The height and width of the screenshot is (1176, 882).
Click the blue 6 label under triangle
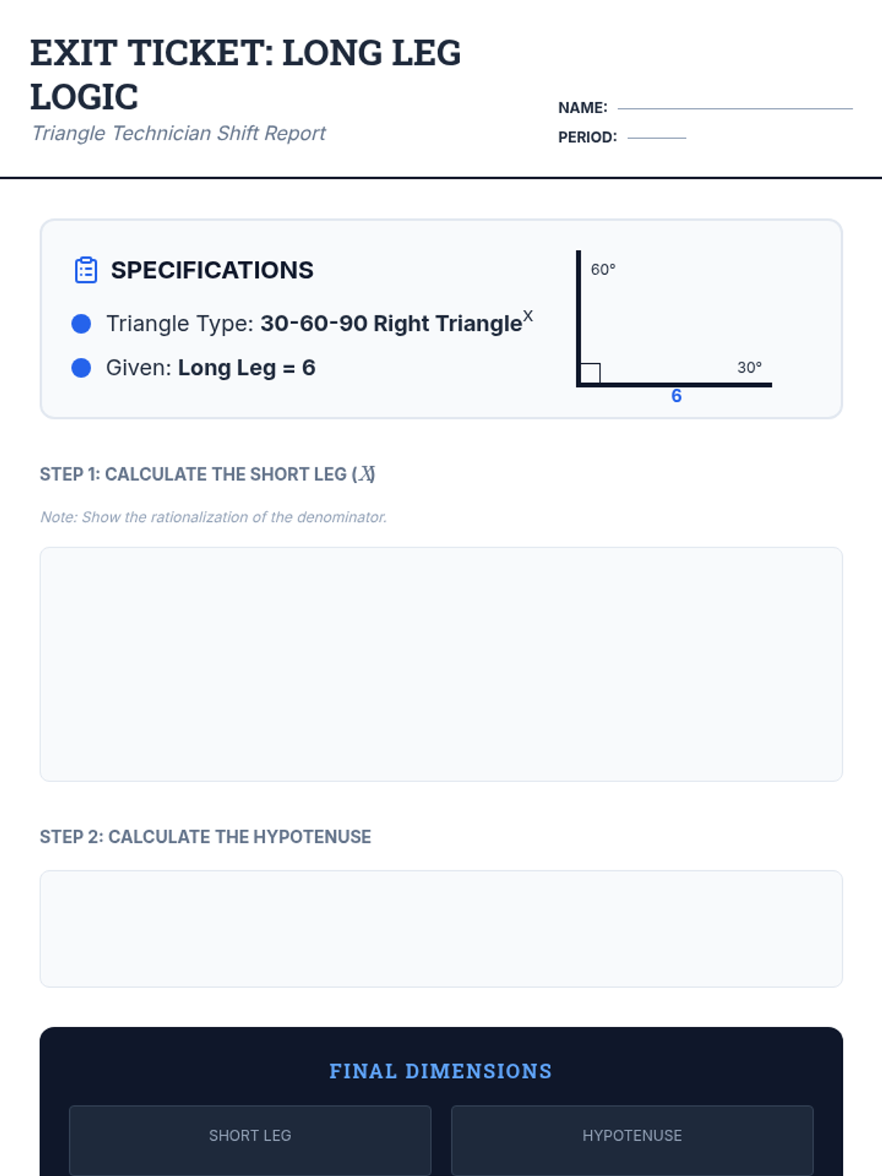click(676, 396)
